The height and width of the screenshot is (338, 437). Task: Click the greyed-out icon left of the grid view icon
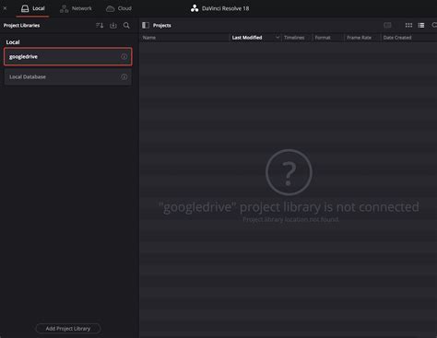pos(387,25)
